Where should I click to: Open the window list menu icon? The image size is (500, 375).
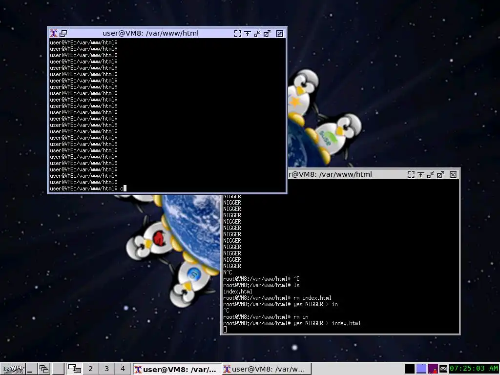43,369
